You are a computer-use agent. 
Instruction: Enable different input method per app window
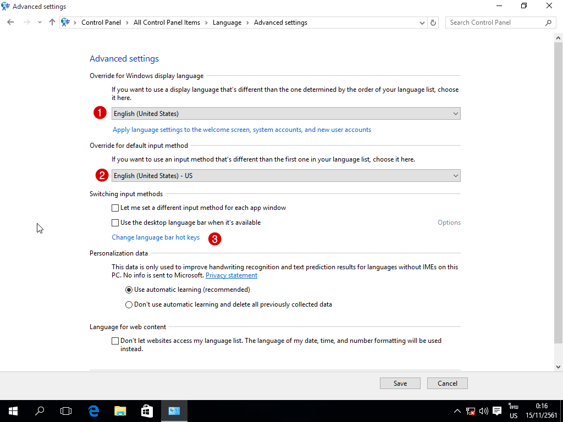pyautogui.click(x=115, y=208)
